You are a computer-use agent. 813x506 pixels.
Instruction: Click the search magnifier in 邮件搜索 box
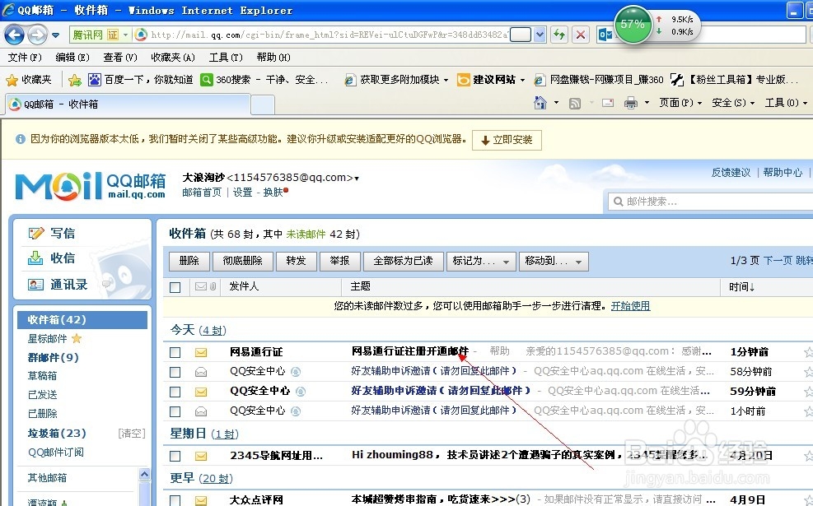point(618,201)
